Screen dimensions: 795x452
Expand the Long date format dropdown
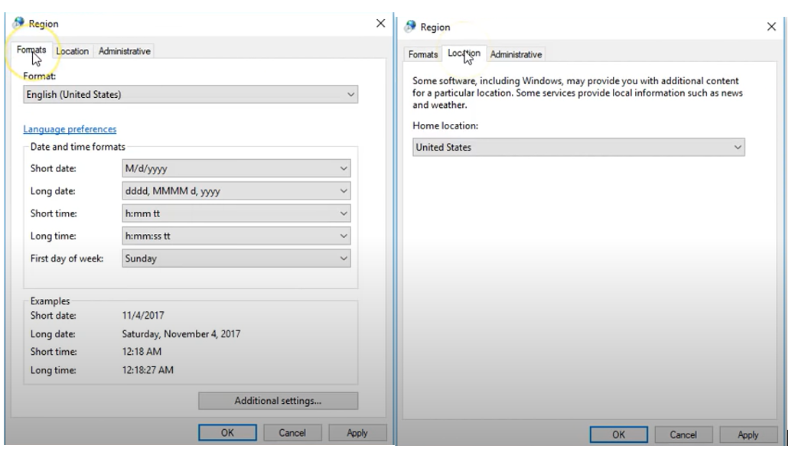click(236, 191)
